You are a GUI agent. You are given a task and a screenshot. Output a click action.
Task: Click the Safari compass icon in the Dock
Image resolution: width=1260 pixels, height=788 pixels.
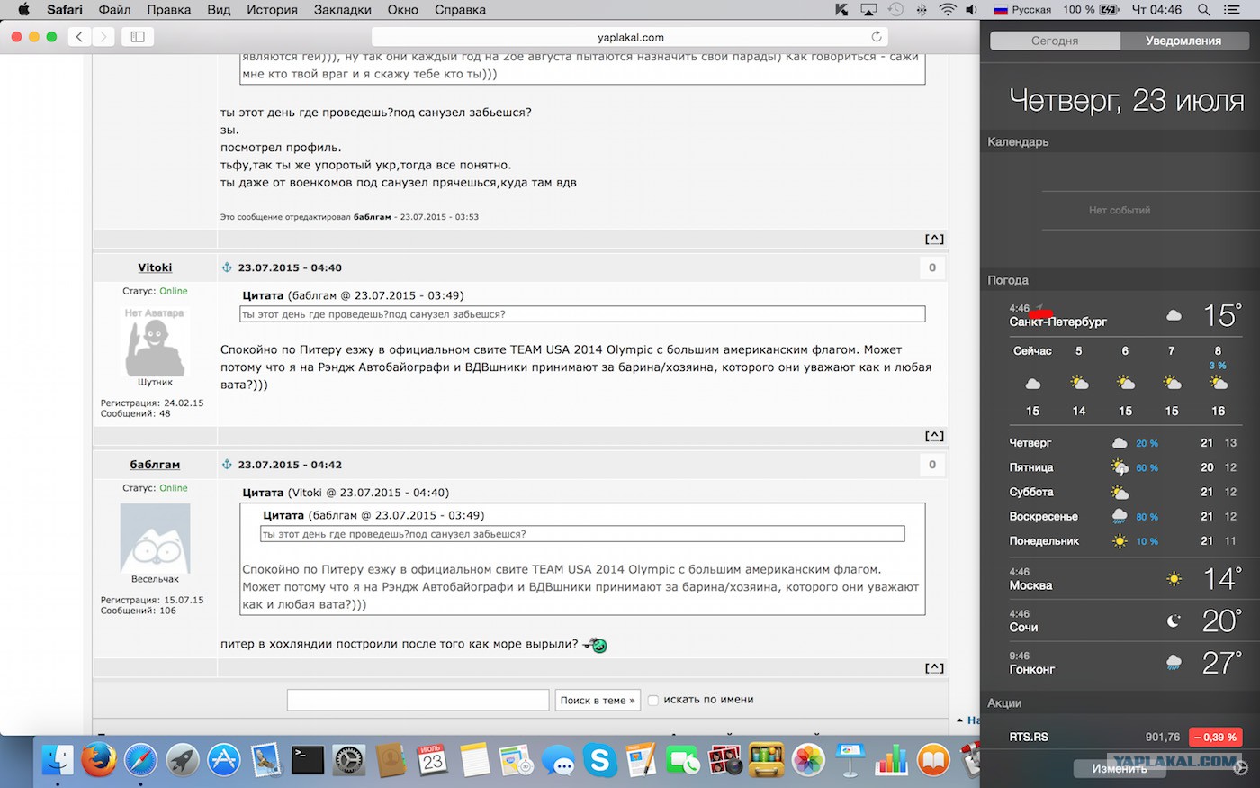[141, 761]
